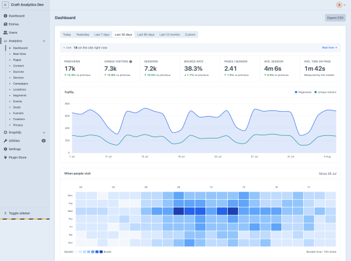This screenshot has width=351, height=261.
Task: Click the Pageviews 17k metric card
Action: point(80,68)
